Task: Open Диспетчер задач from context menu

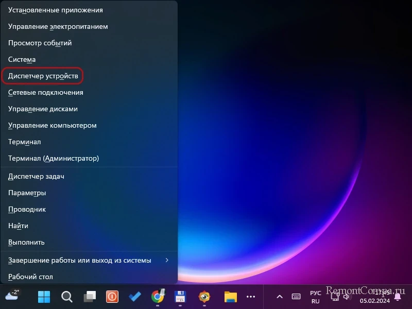Action: tap(36, 177)
